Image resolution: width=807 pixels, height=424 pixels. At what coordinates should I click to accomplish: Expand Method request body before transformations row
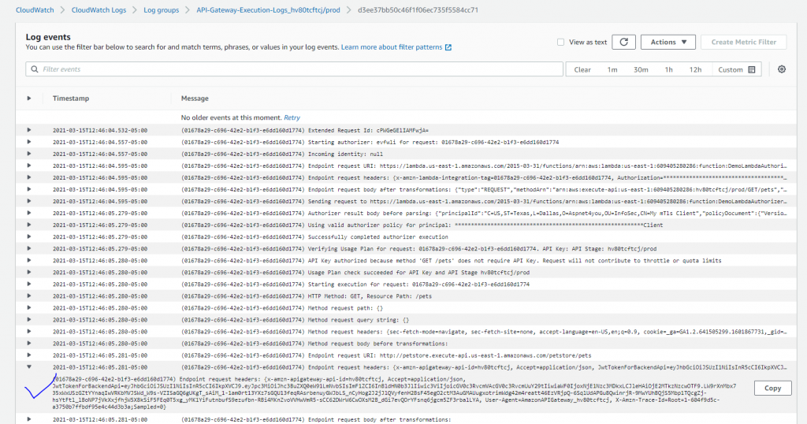(29, 343)
